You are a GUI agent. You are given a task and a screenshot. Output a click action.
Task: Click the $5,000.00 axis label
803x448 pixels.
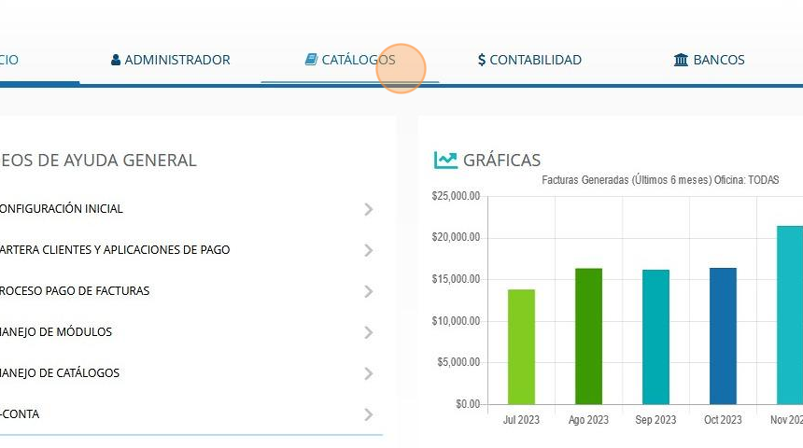[x=458, y=362]
